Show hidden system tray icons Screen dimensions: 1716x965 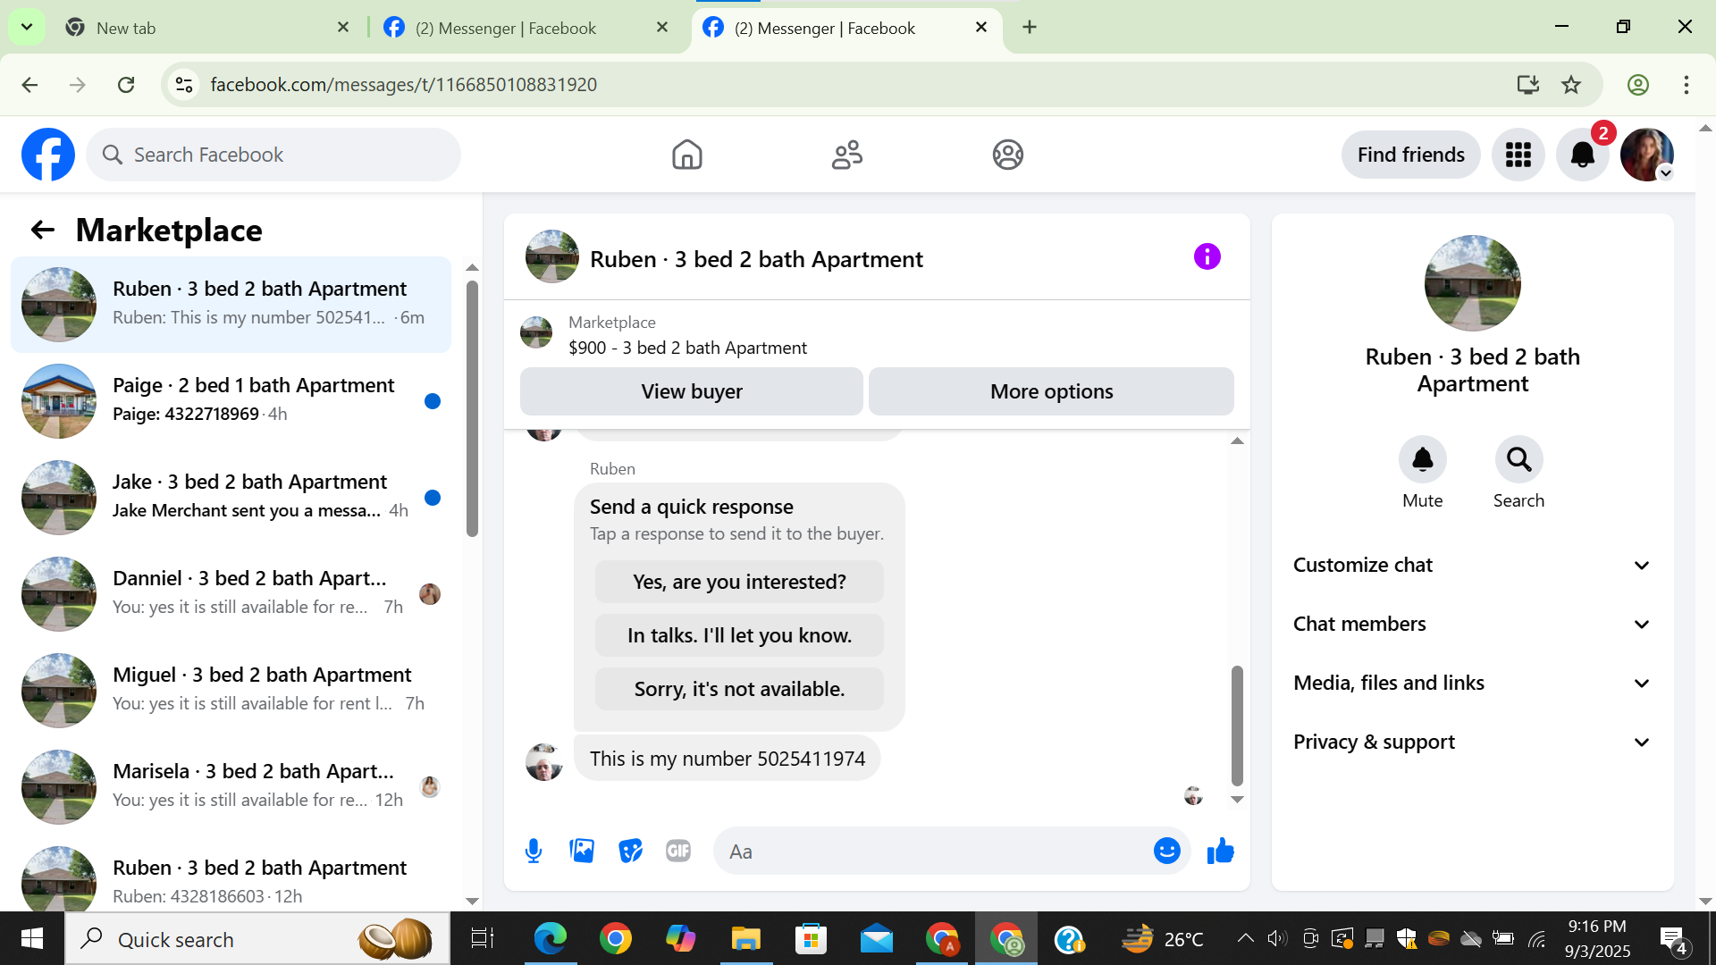pyautogui.click(x=1245, y=939)
